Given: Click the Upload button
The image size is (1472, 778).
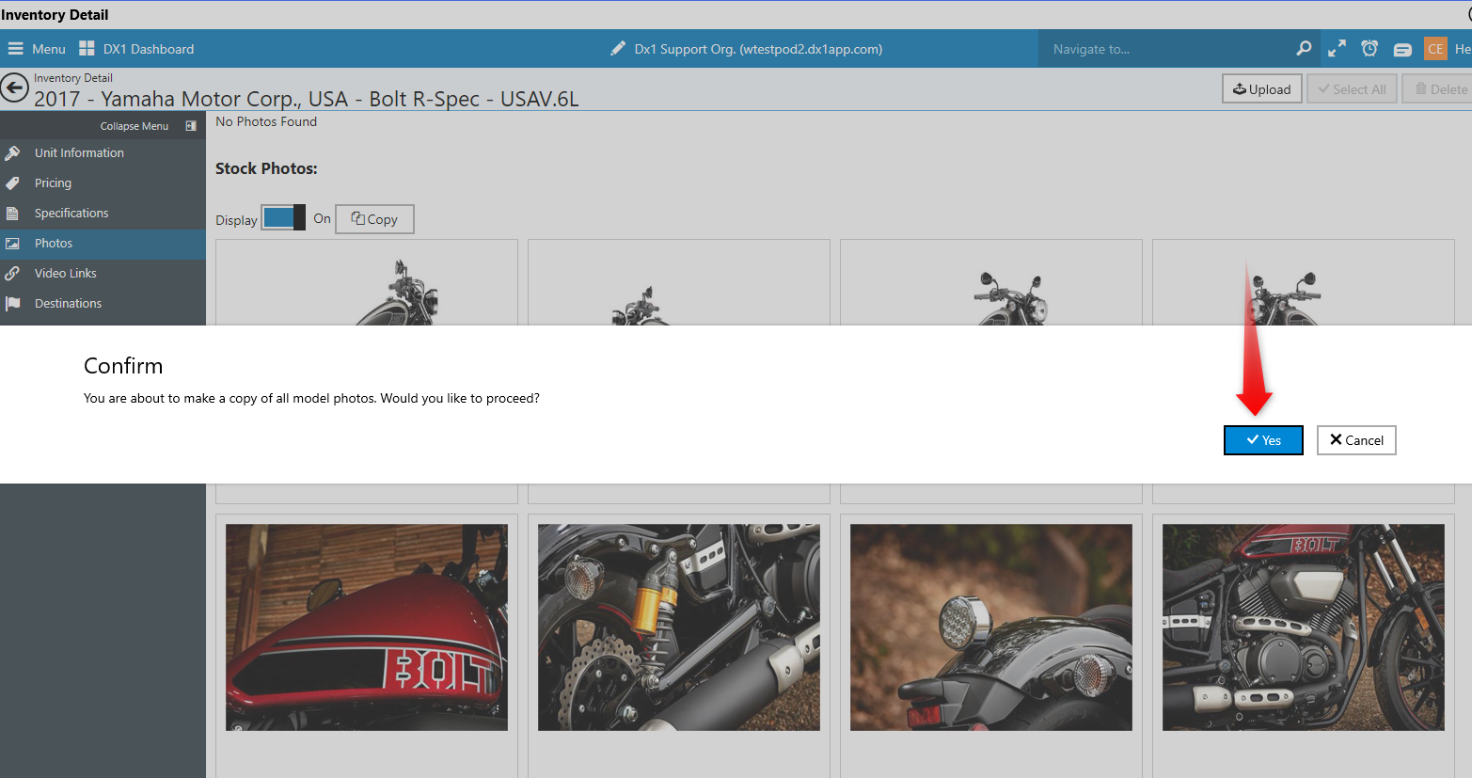Looking at the screenshot, I should pyautogui.click(x=1262, y=89).
